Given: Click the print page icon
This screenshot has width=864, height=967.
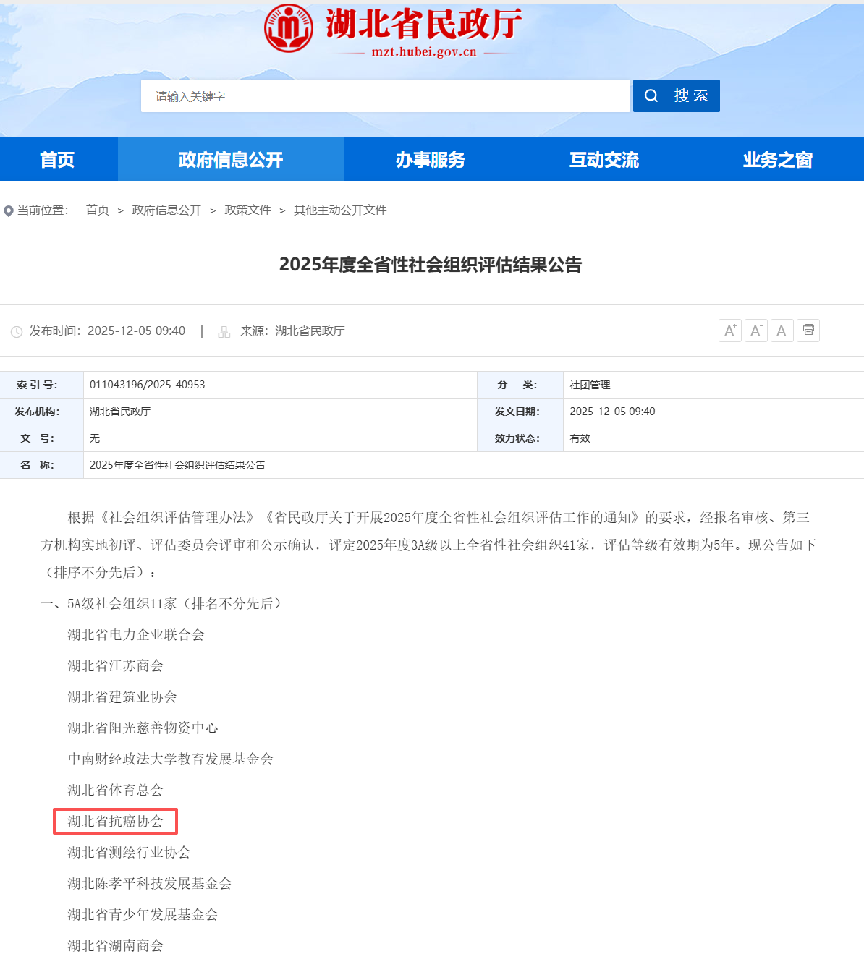Looking at the screenshot, I should click(x=808, y=331).
